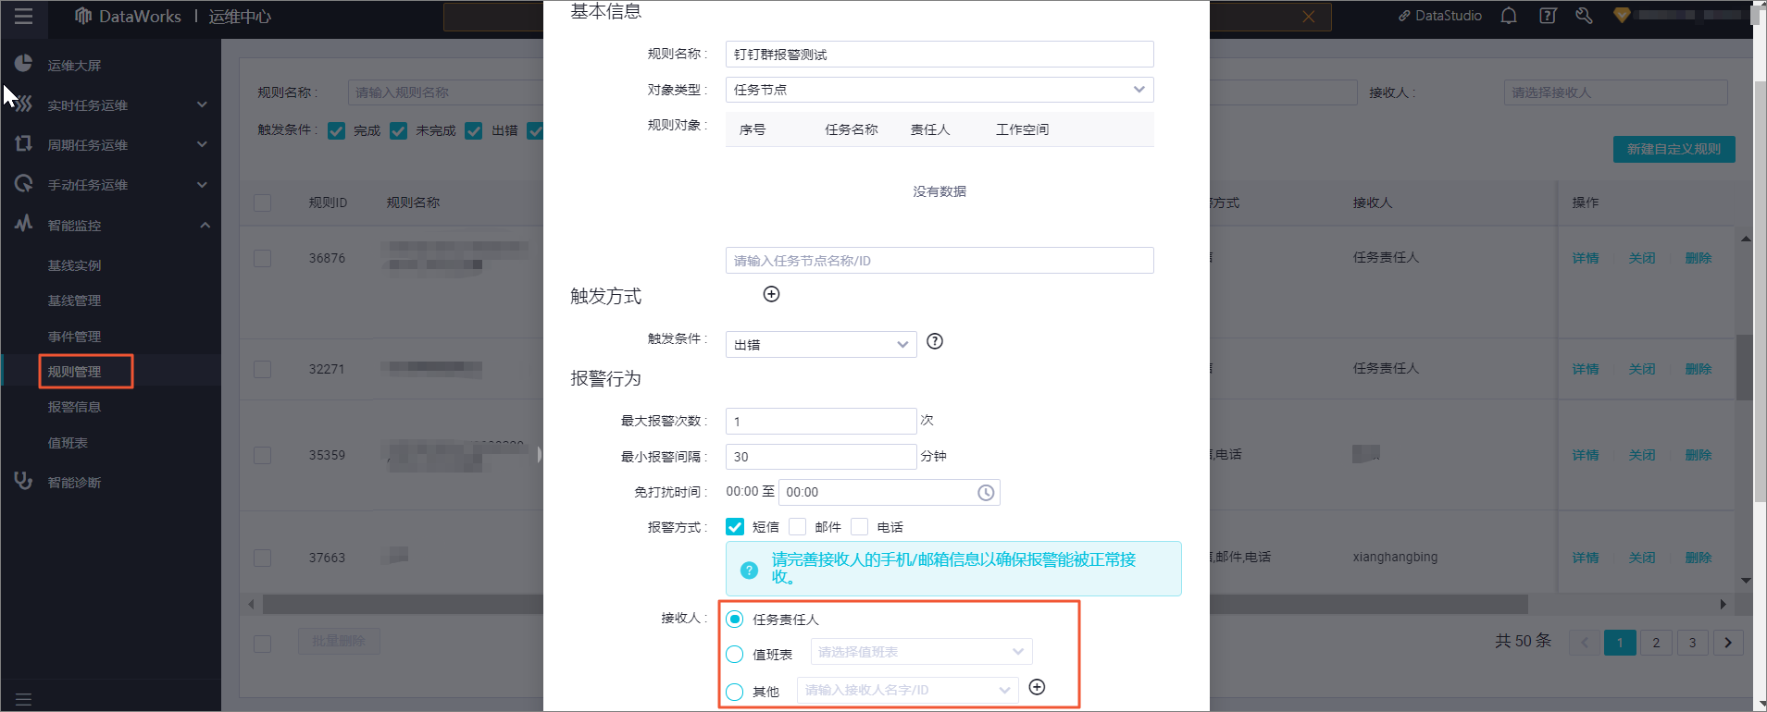
Task: Open the 请输入接收人名字/ID dropdown
Action: coord(907,690)
